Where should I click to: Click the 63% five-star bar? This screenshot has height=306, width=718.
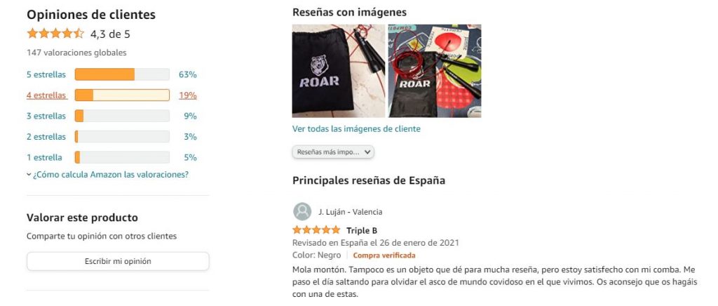pos(122,74)
